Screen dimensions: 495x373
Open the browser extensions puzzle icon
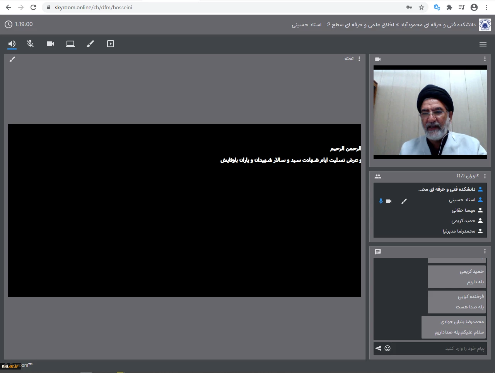coord(449,7)
